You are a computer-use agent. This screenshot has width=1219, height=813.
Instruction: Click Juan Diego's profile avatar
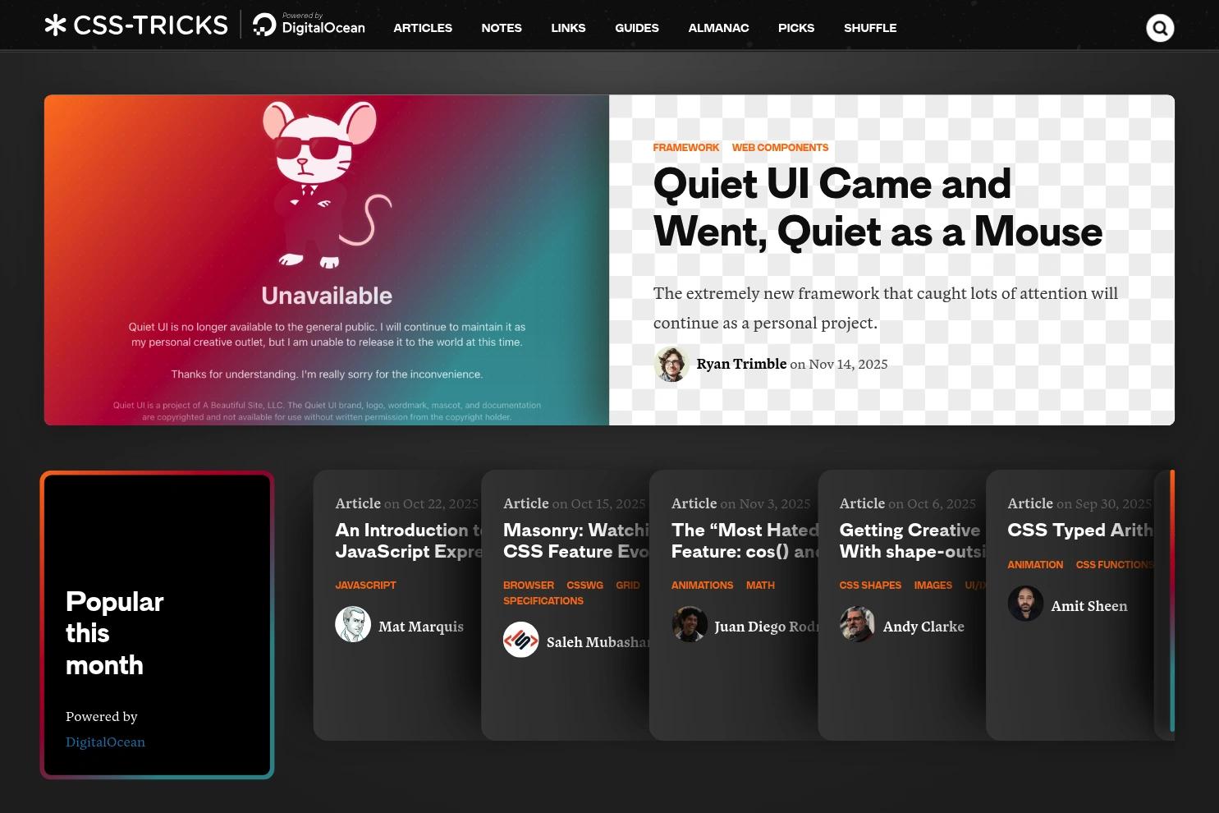tap(689, 625)
